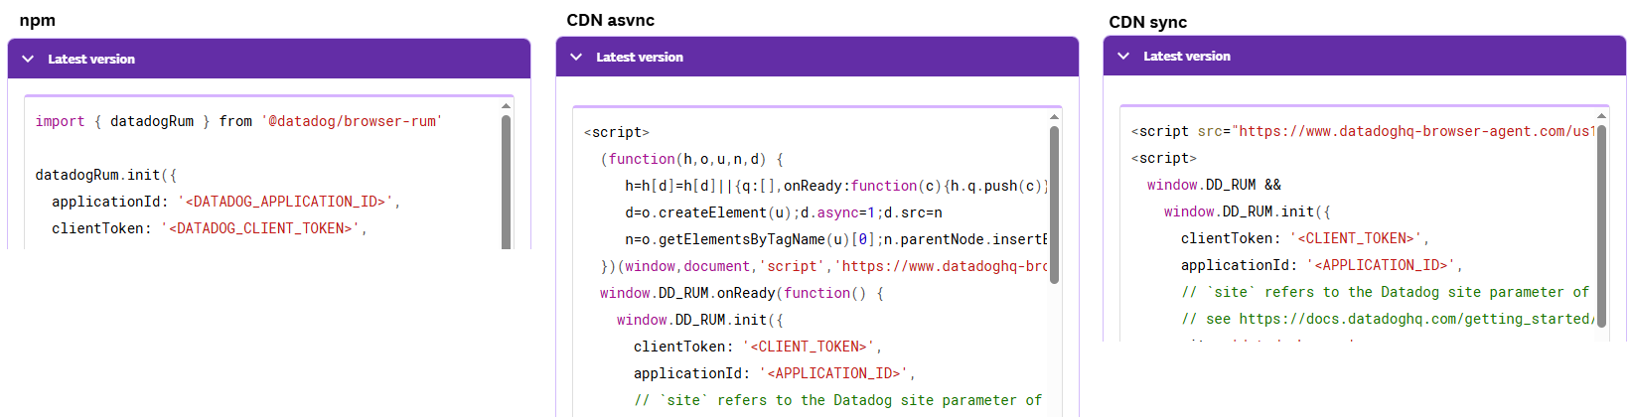
Task: Click the opening <script> tag in CDN async
Action: pos(616,132)
